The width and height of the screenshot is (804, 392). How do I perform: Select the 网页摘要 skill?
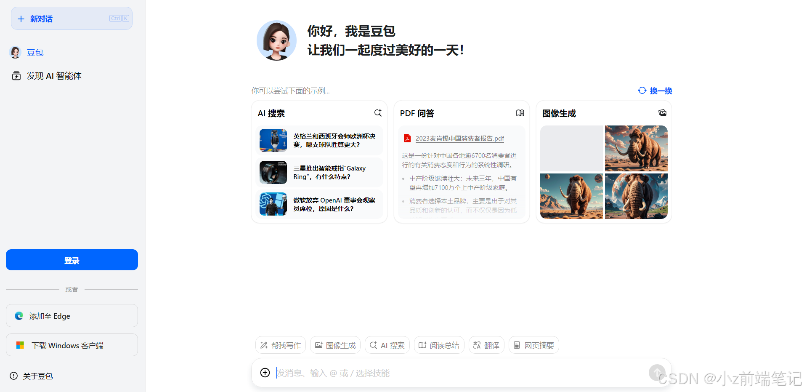pyautogui.click(x=533, y=345)
